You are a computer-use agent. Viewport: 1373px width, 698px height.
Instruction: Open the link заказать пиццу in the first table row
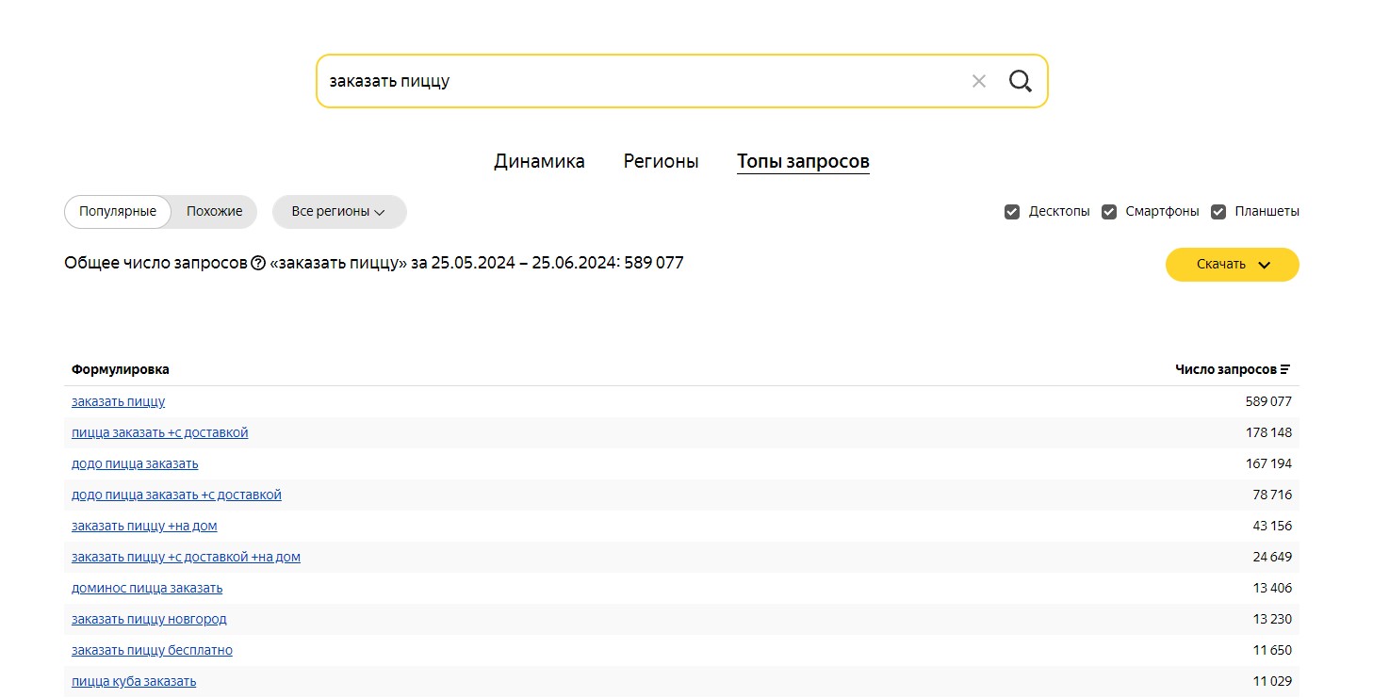pos(118,401)
